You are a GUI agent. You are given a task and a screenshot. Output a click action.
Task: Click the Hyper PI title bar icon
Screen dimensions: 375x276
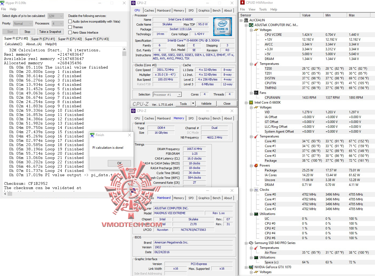click(x=2, y=3)
